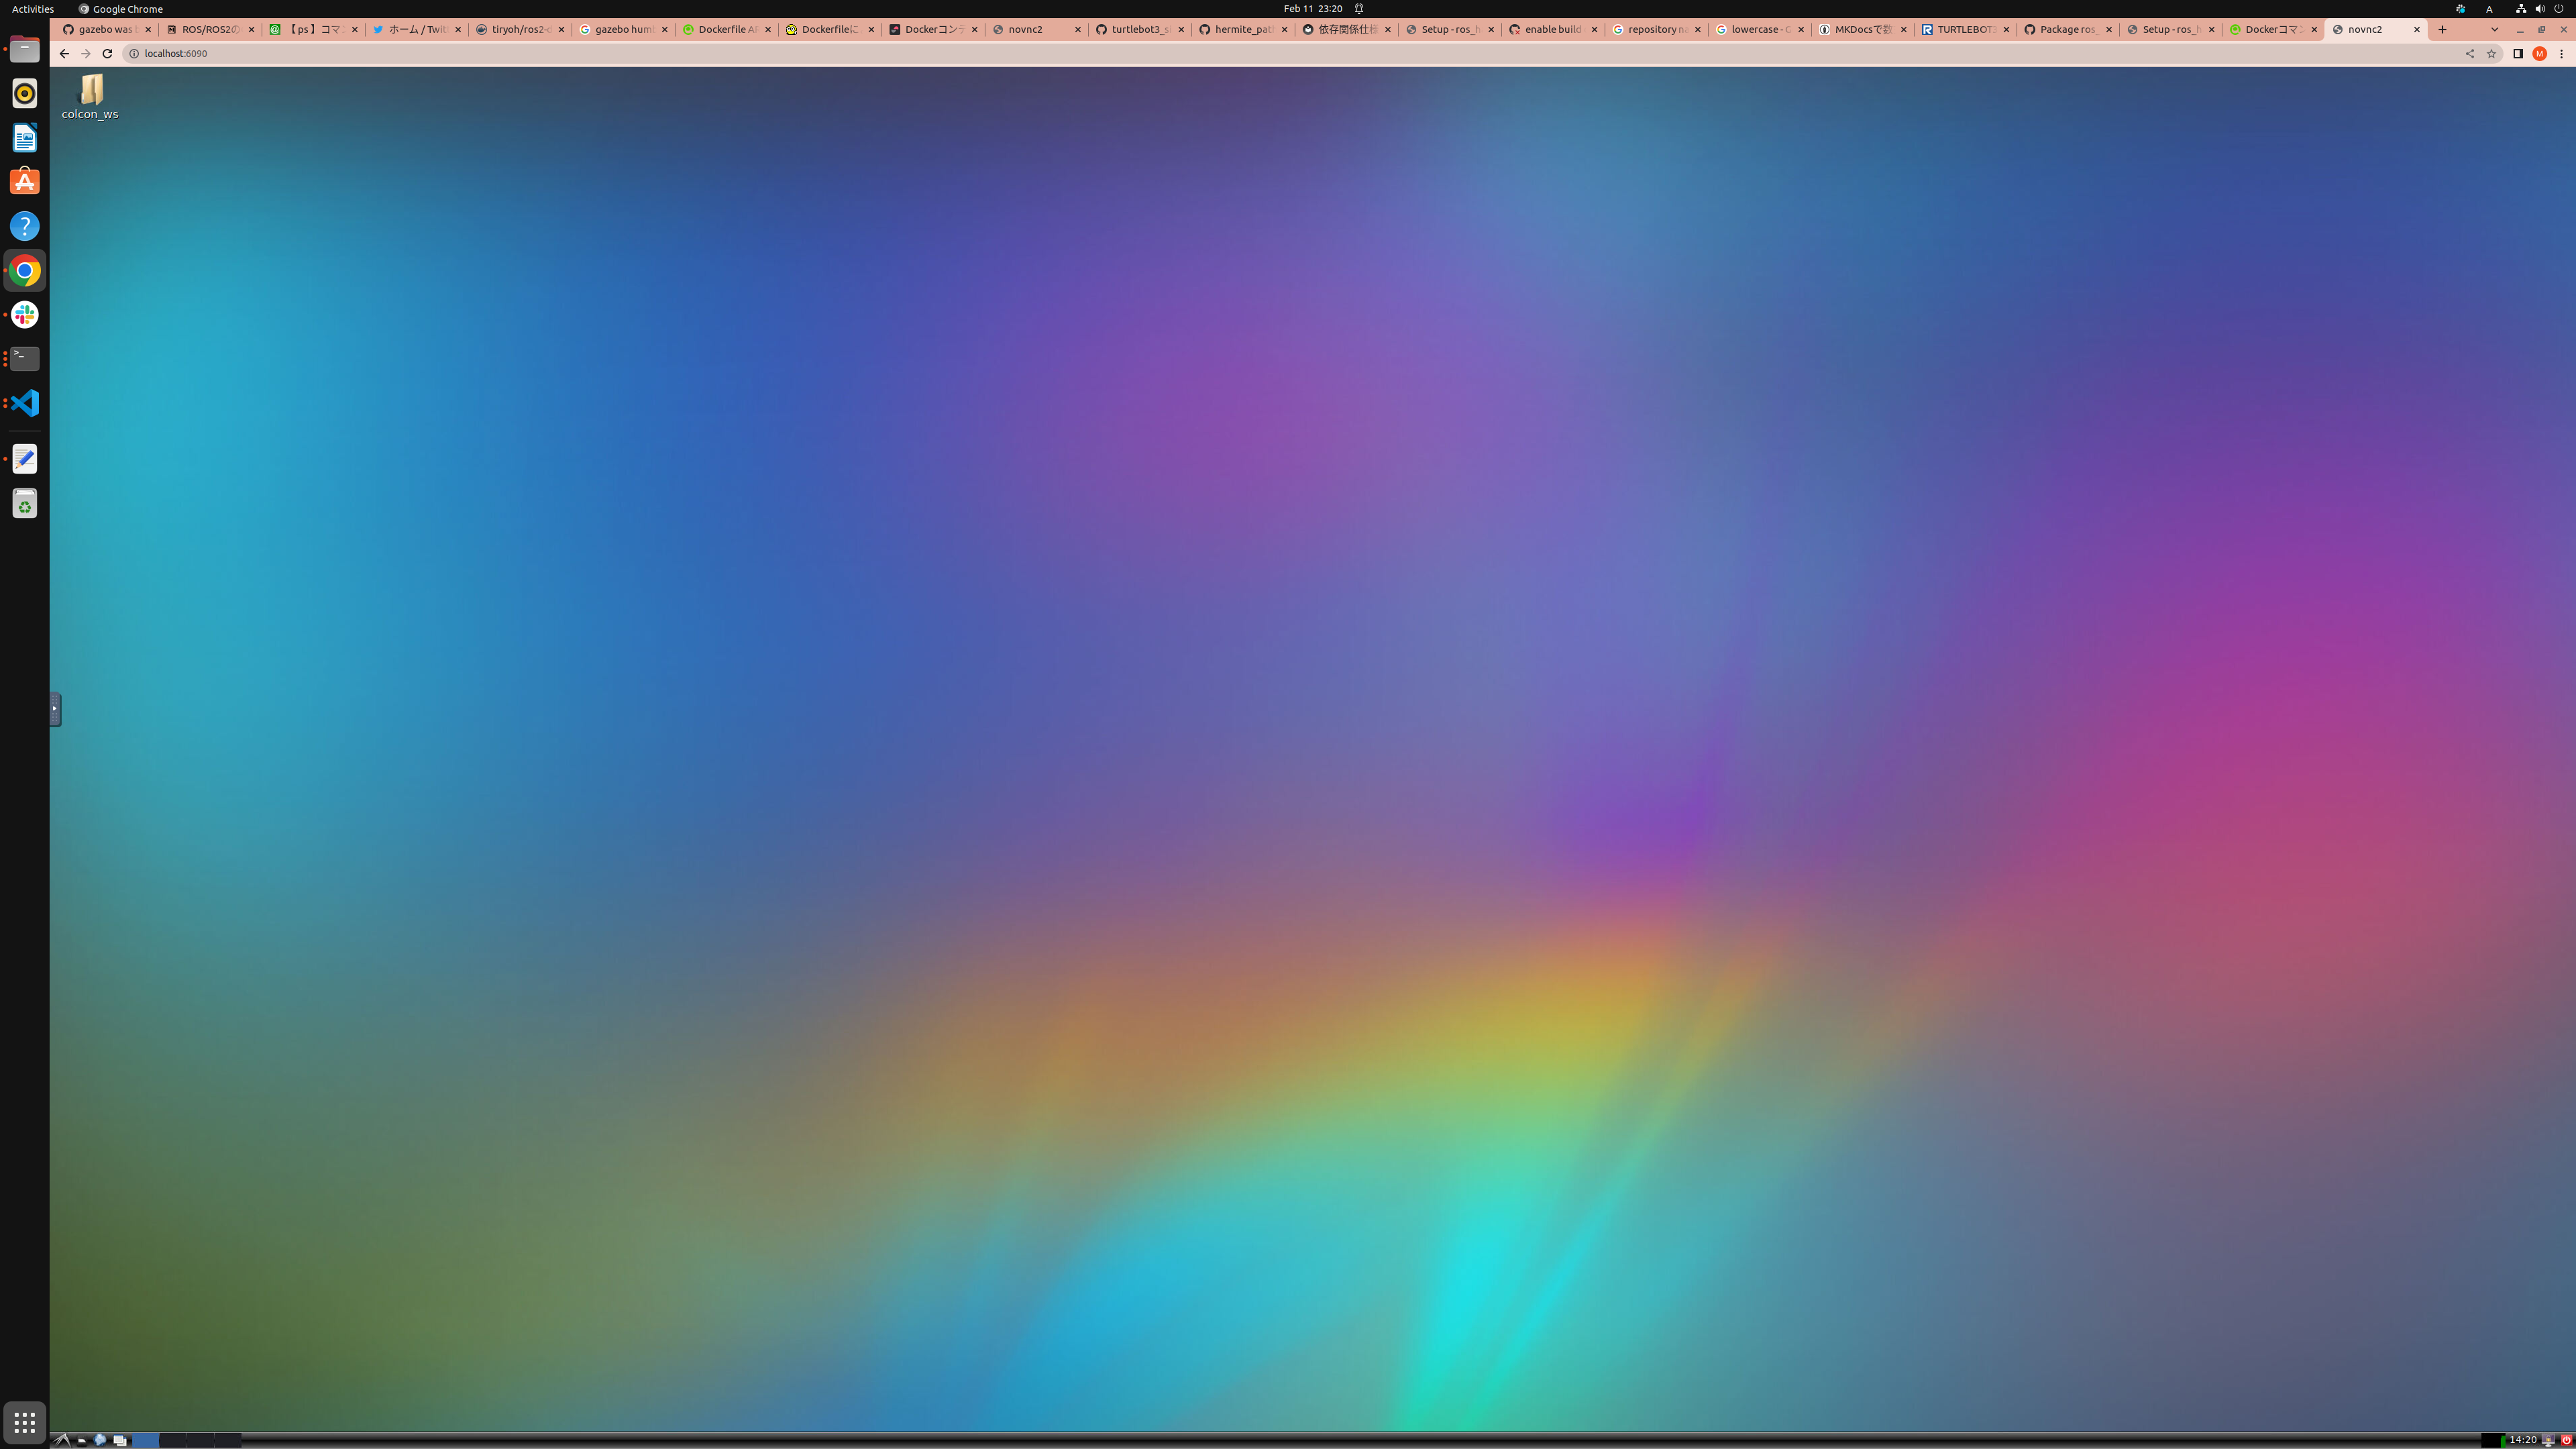Open Activities overview
This screenshot has width=2576, height=1449.
click(33, 9)
